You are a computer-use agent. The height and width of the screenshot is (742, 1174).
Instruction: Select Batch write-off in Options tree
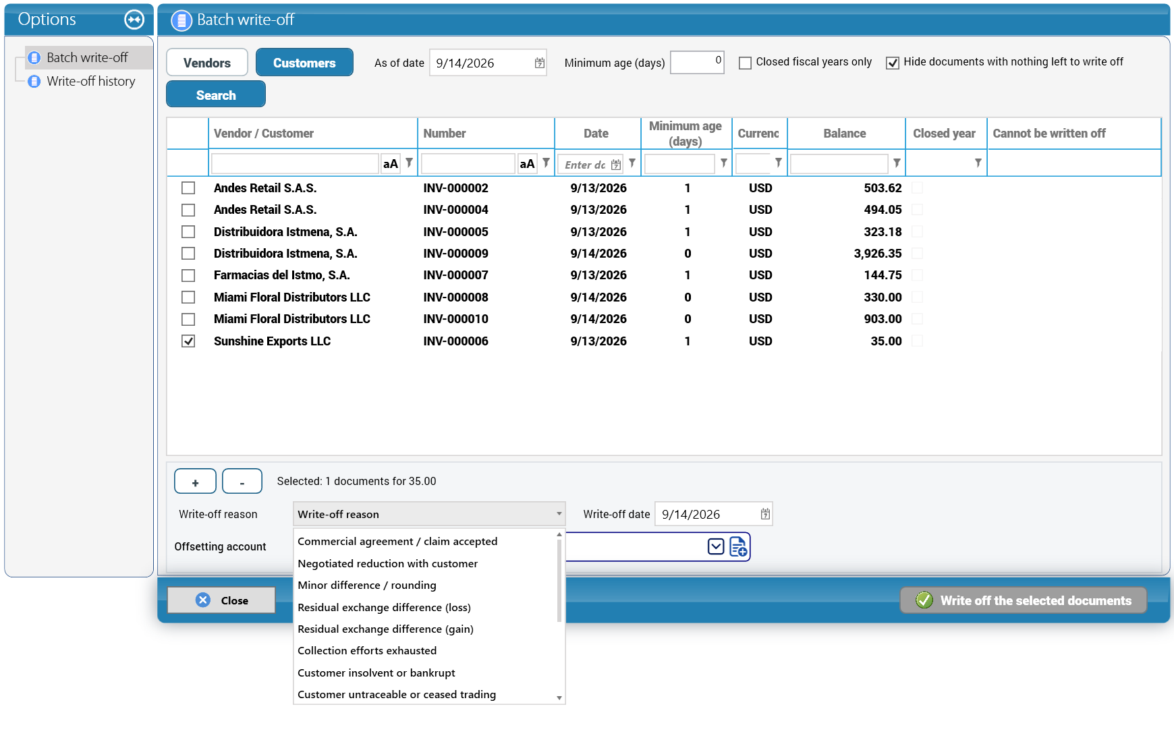87,57
